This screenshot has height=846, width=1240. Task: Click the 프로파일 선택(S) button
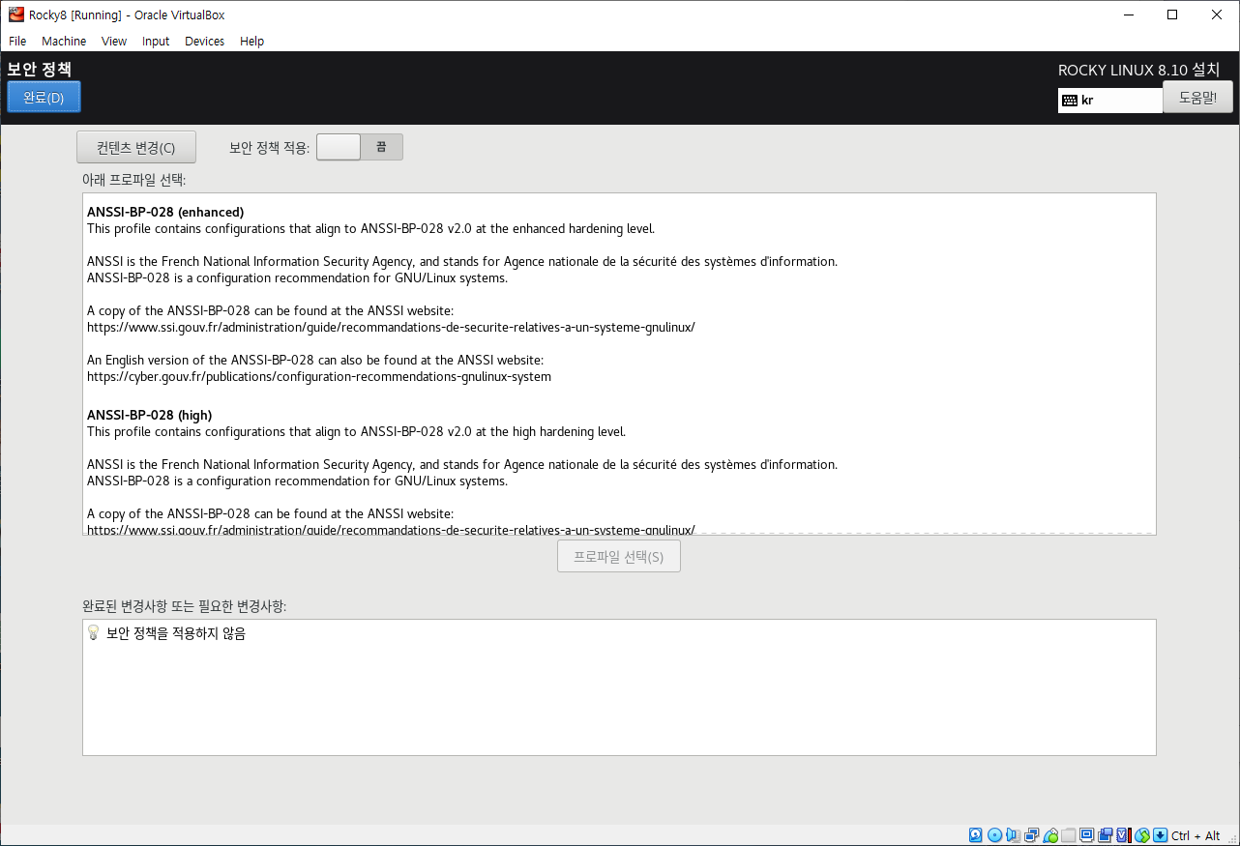(619, 557)
